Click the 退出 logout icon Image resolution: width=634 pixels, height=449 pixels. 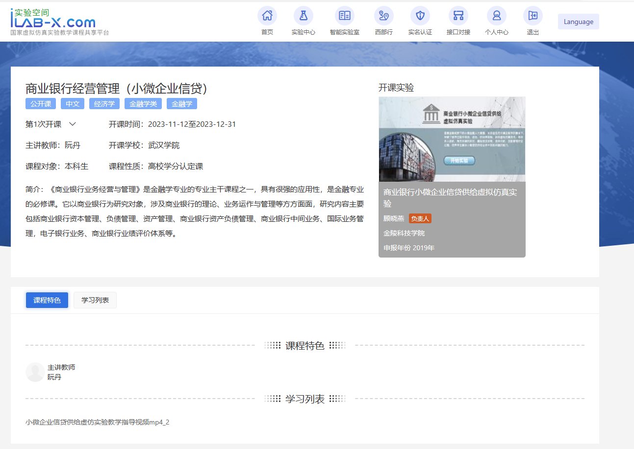tap(533, 16)
